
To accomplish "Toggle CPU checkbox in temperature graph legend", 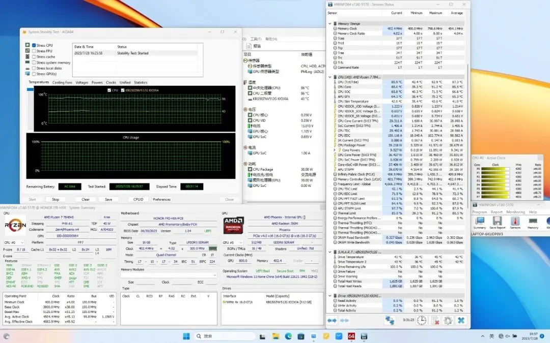I will [109, 90].
